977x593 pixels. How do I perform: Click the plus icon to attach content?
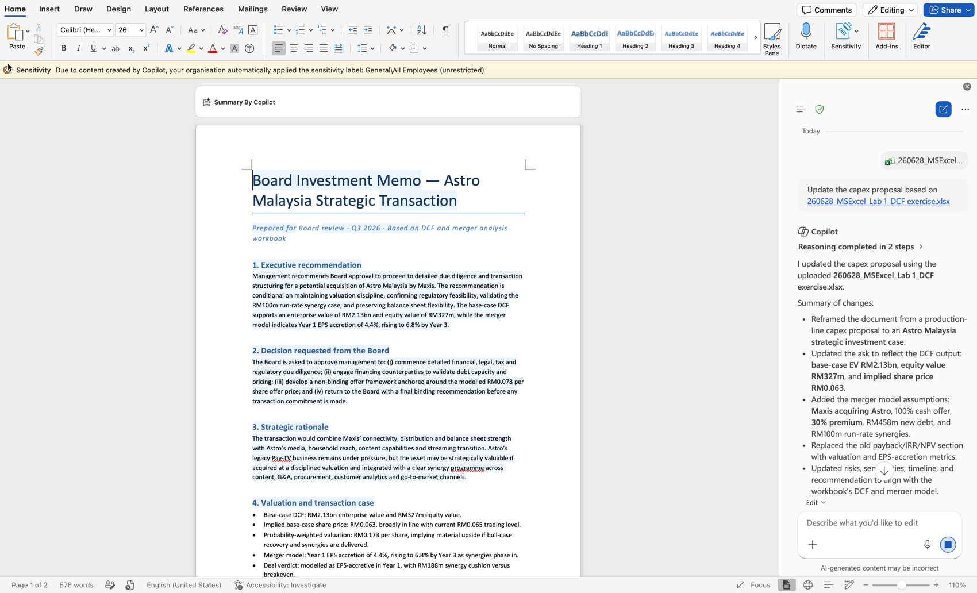[812, 545]
